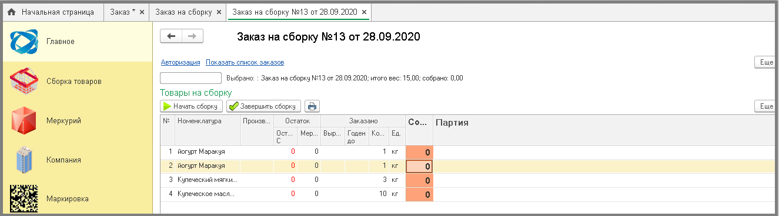Go forward with the right arrow
The image size is (779, 216).
point(192,36)
